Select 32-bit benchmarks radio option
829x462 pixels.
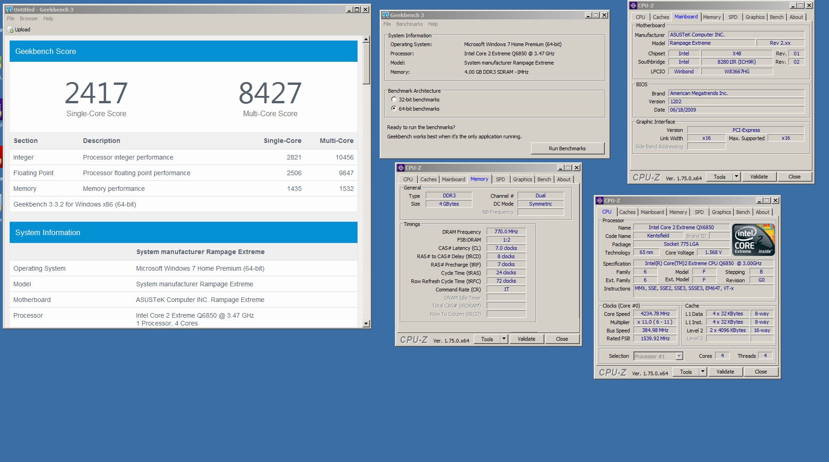click(x=394, y=100)
